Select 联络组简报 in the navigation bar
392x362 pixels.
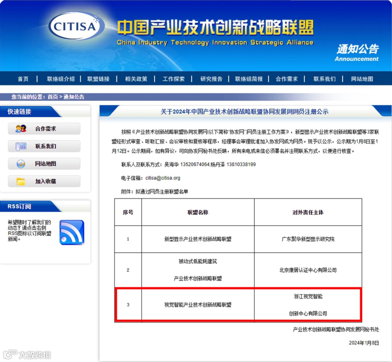pos(249,79)
